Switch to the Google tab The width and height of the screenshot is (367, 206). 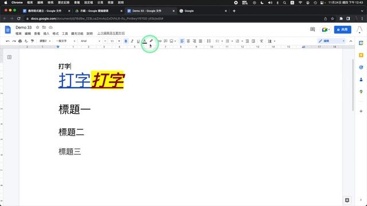coord(202,11)
